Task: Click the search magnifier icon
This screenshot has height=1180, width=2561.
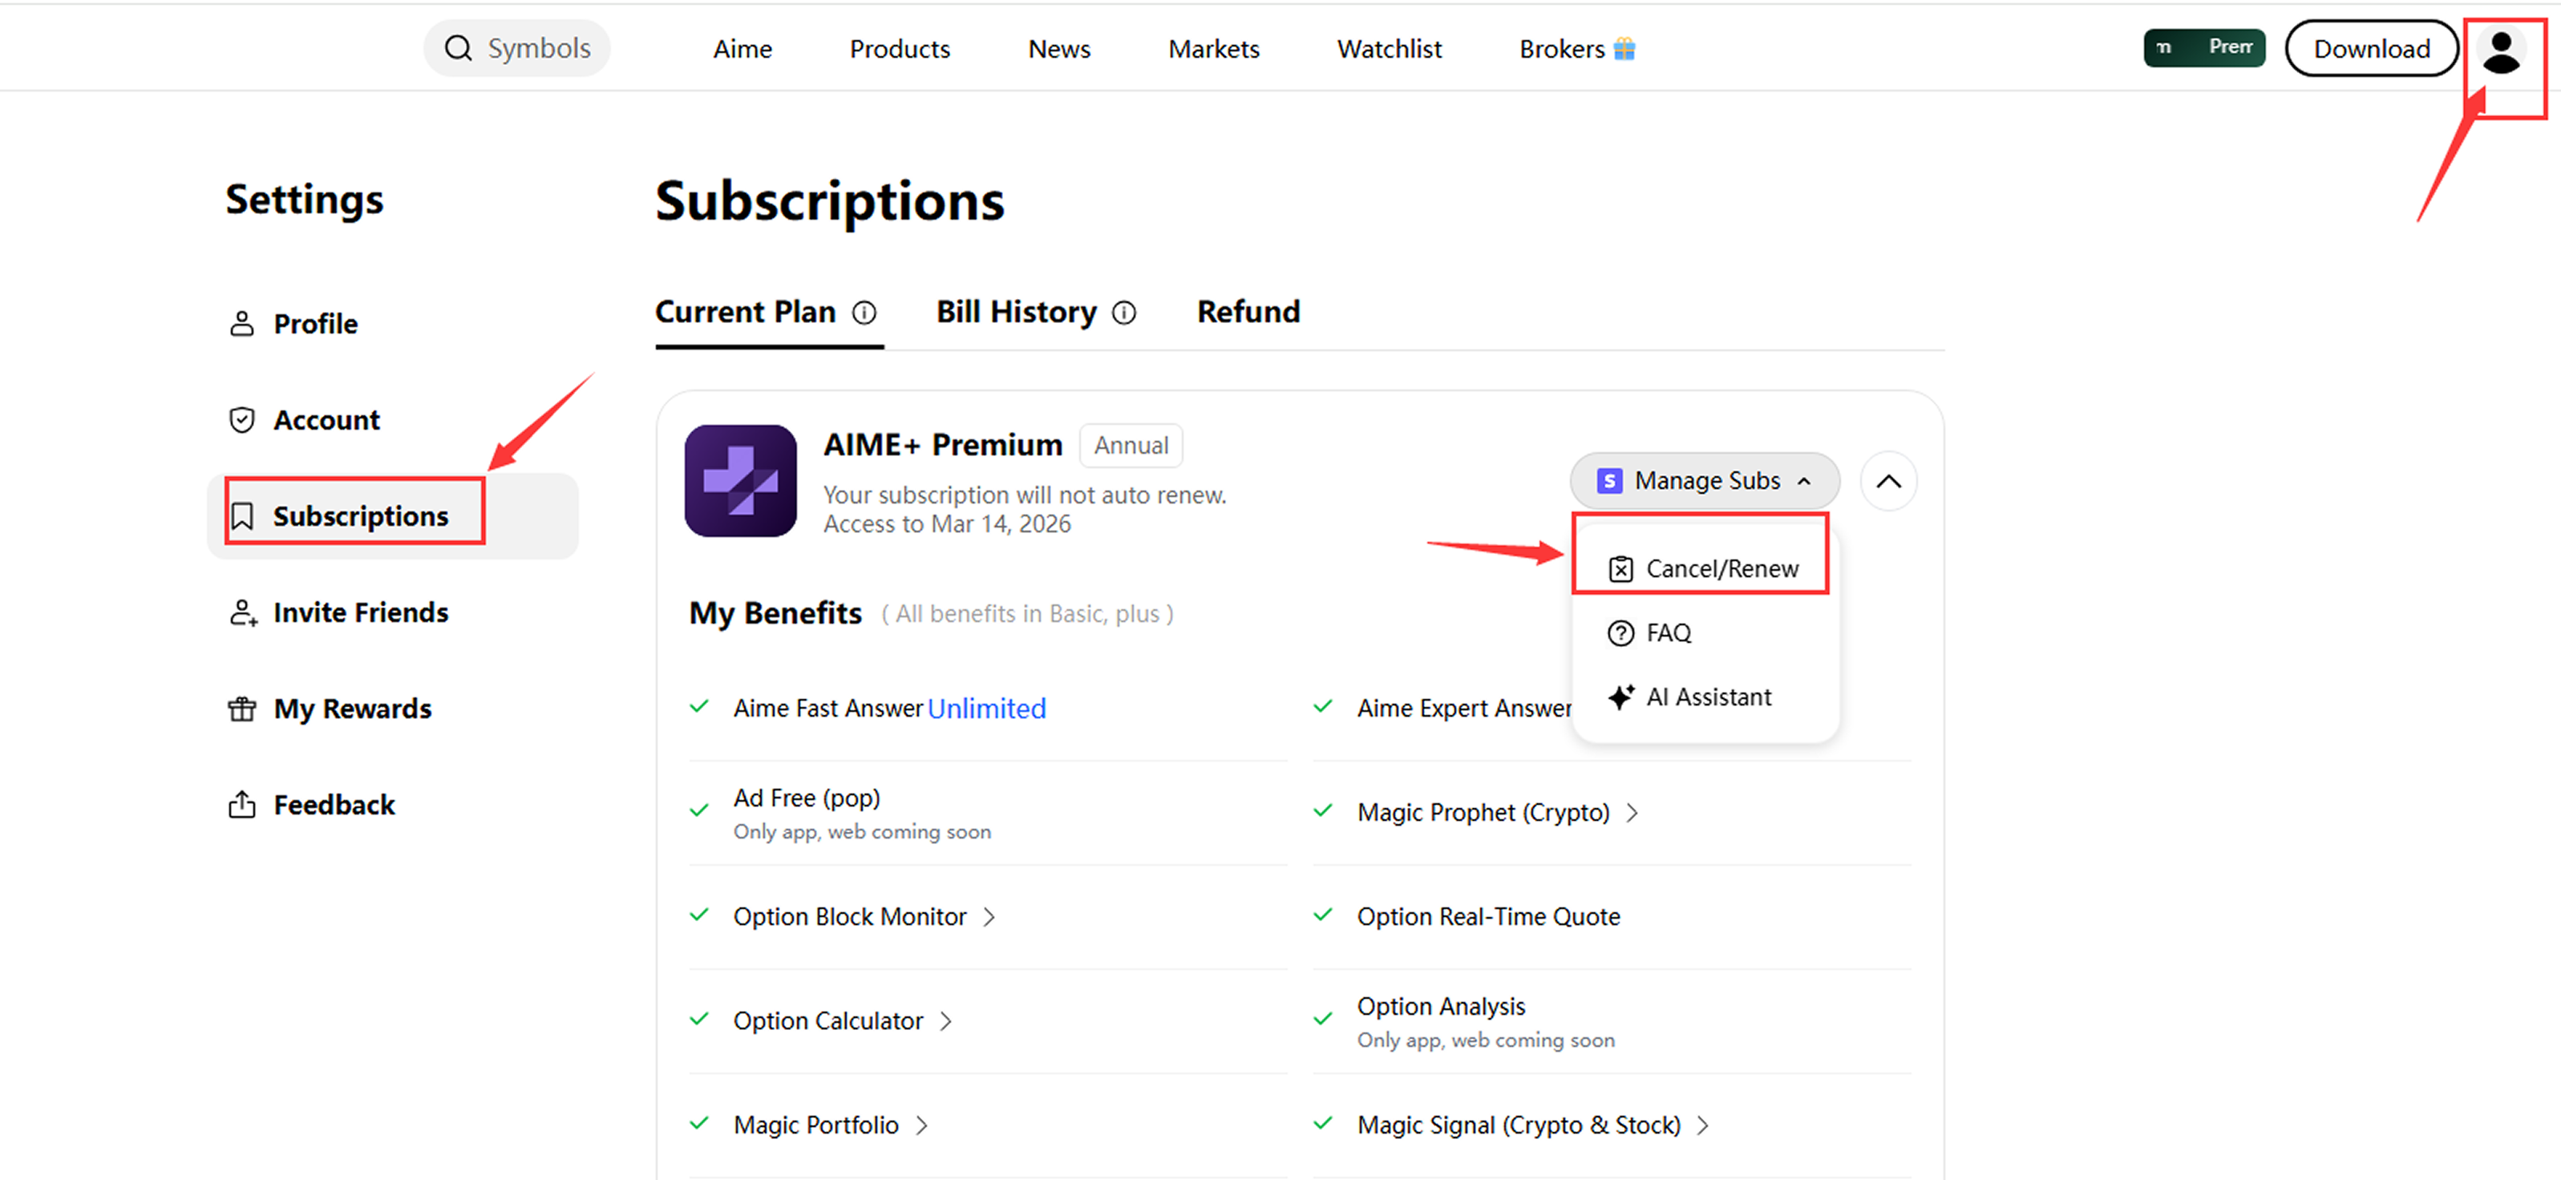Action: click(457, 49)
